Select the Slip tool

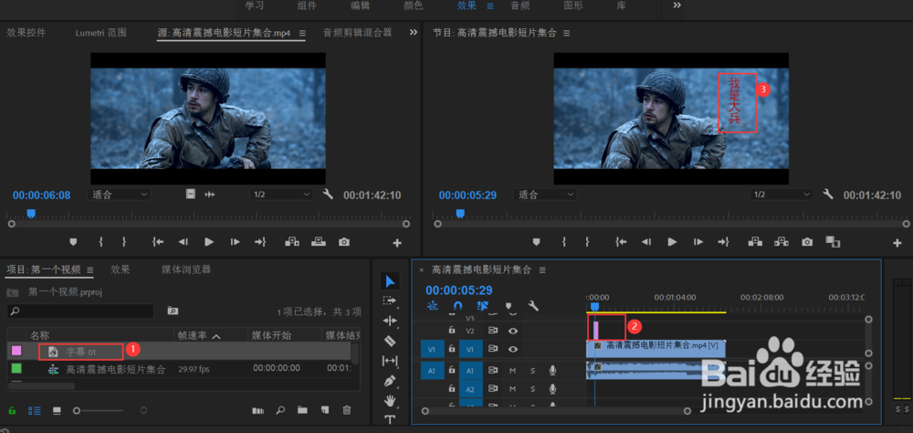pyautogui.click(x=390, y=361)
